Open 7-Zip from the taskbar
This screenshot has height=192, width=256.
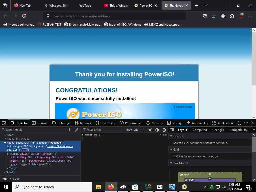pyautogui.click(x=160, y=187)
